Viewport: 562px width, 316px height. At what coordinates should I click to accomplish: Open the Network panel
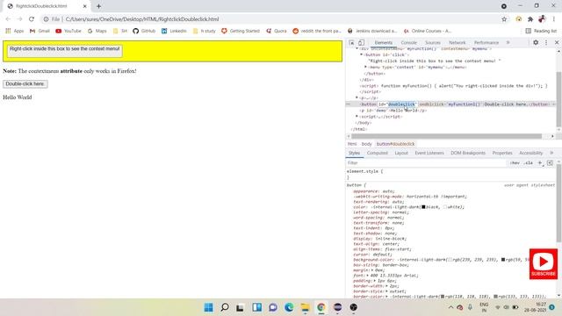pyautogui.click(x=457, y=43)
